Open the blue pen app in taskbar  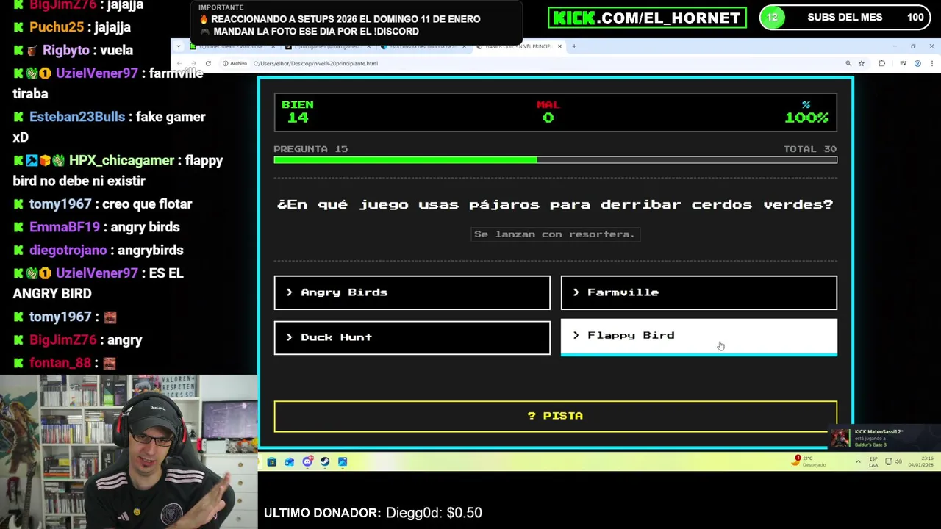click(343, 461)
